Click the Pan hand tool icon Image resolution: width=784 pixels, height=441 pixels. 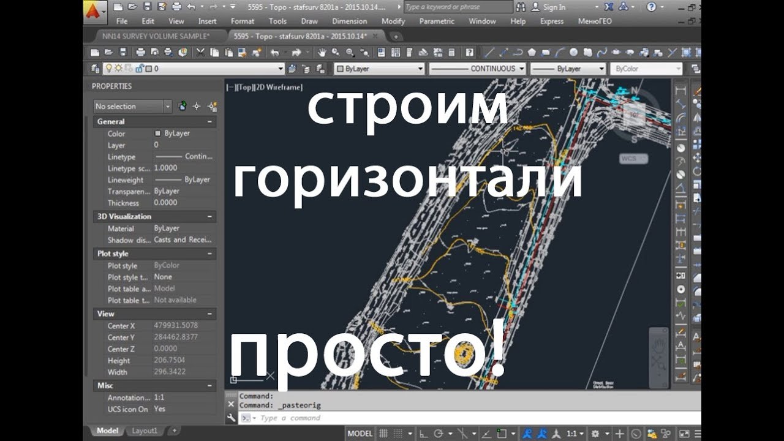point(322,53)
